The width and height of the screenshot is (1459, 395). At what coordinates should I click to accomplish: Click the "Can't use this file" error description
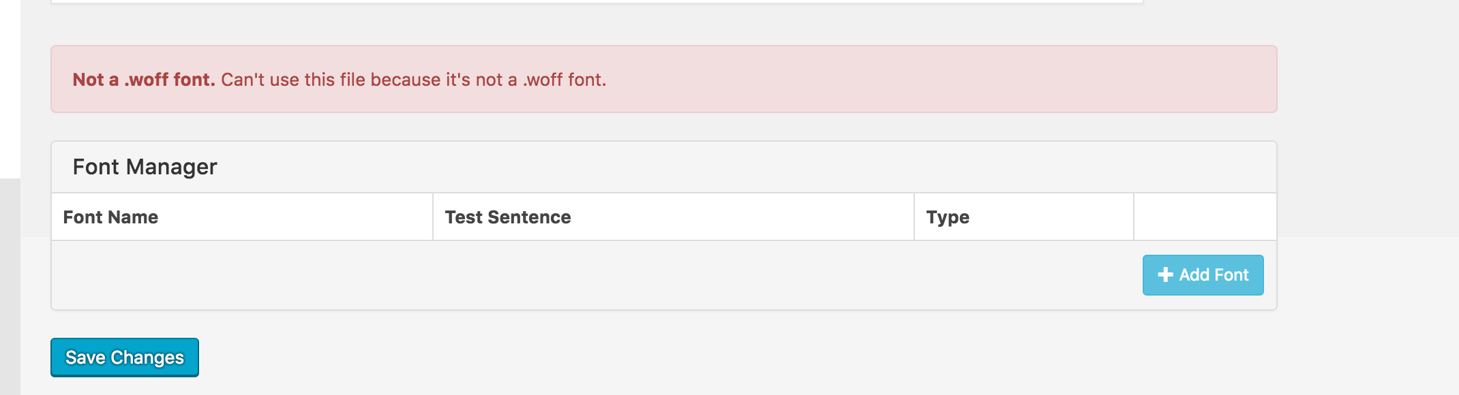point(413,80)
